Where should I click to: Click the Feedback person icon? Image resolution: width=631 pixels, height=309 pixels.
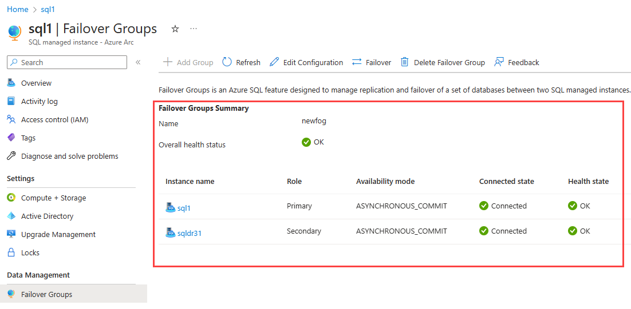pos(499,62)
